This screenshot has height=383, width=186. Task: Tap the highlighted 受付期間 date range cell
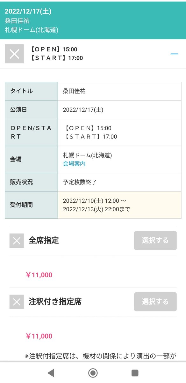(119, 205)
